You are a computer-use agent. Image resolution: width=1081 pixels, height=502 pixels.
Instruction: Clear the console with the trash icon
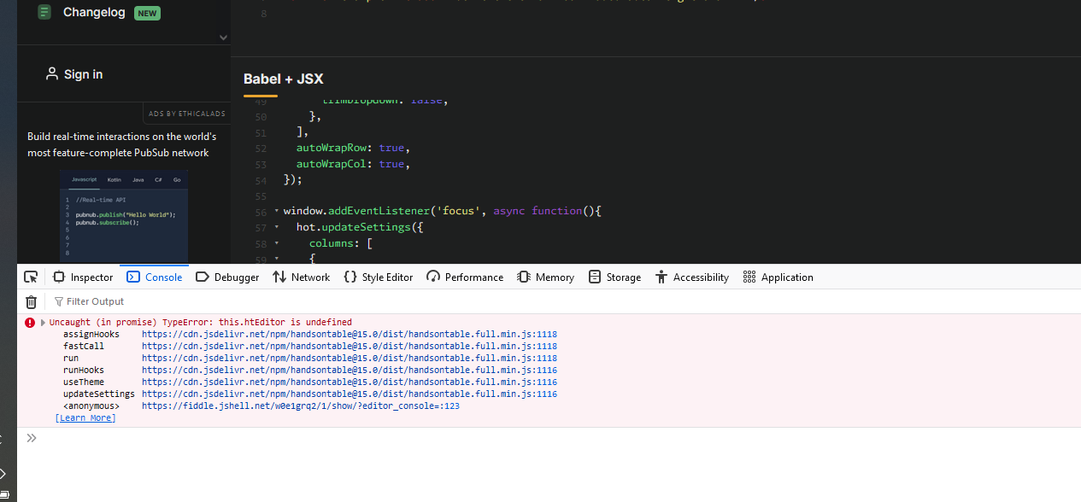click(31, 301)
